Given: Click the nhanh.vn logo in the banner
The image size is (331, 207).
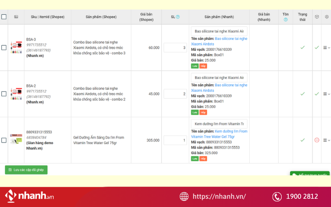Looking at the screenshot, I should click(29, 196).
